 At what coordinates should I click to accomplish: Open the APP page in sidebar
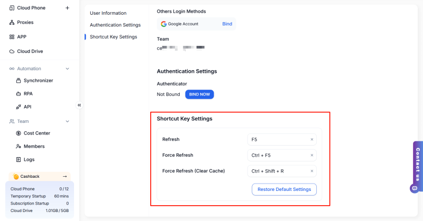coord(22,37)
